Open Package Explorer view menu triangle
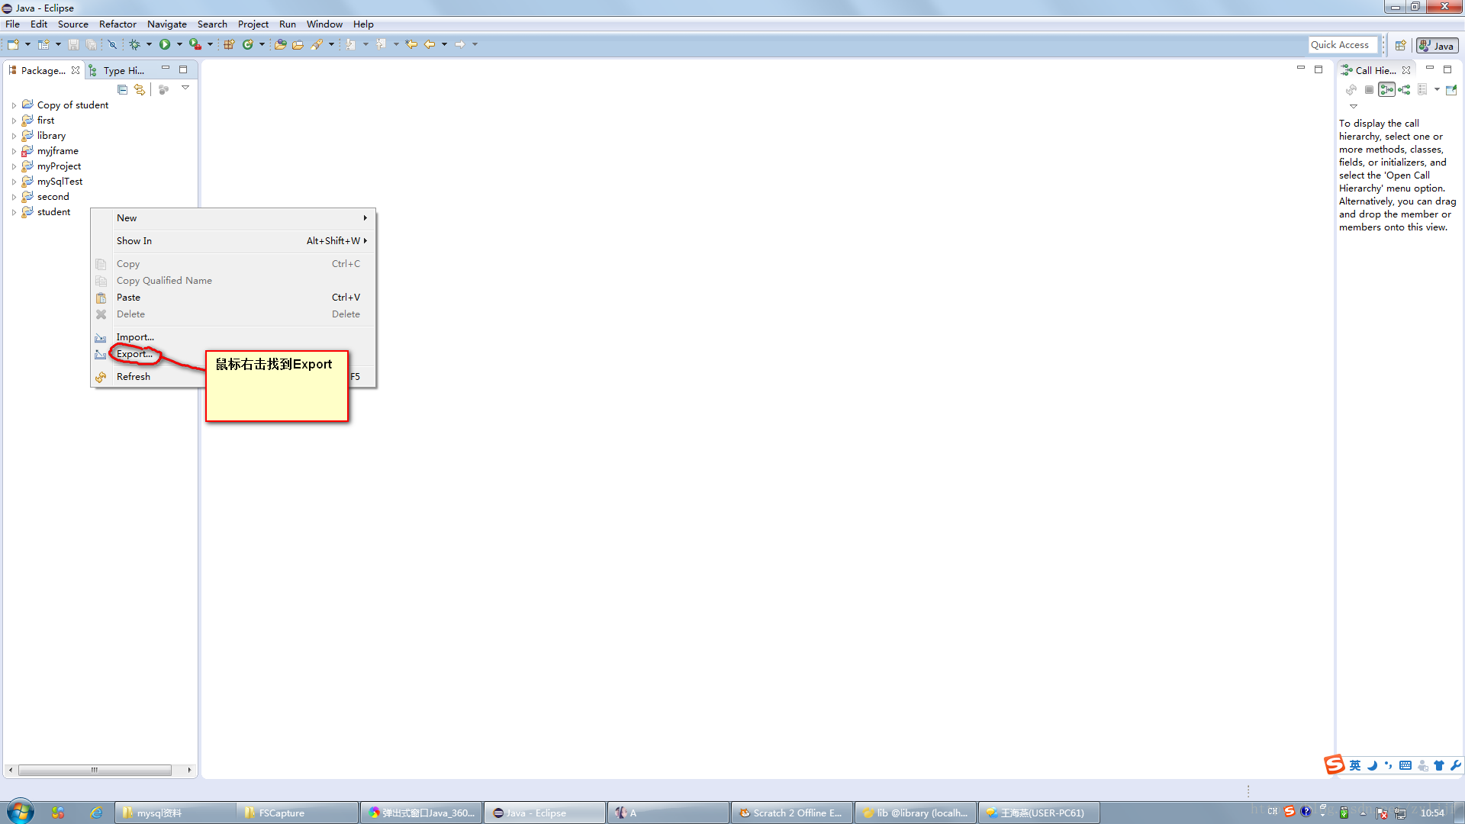 [x=185, y=88]
